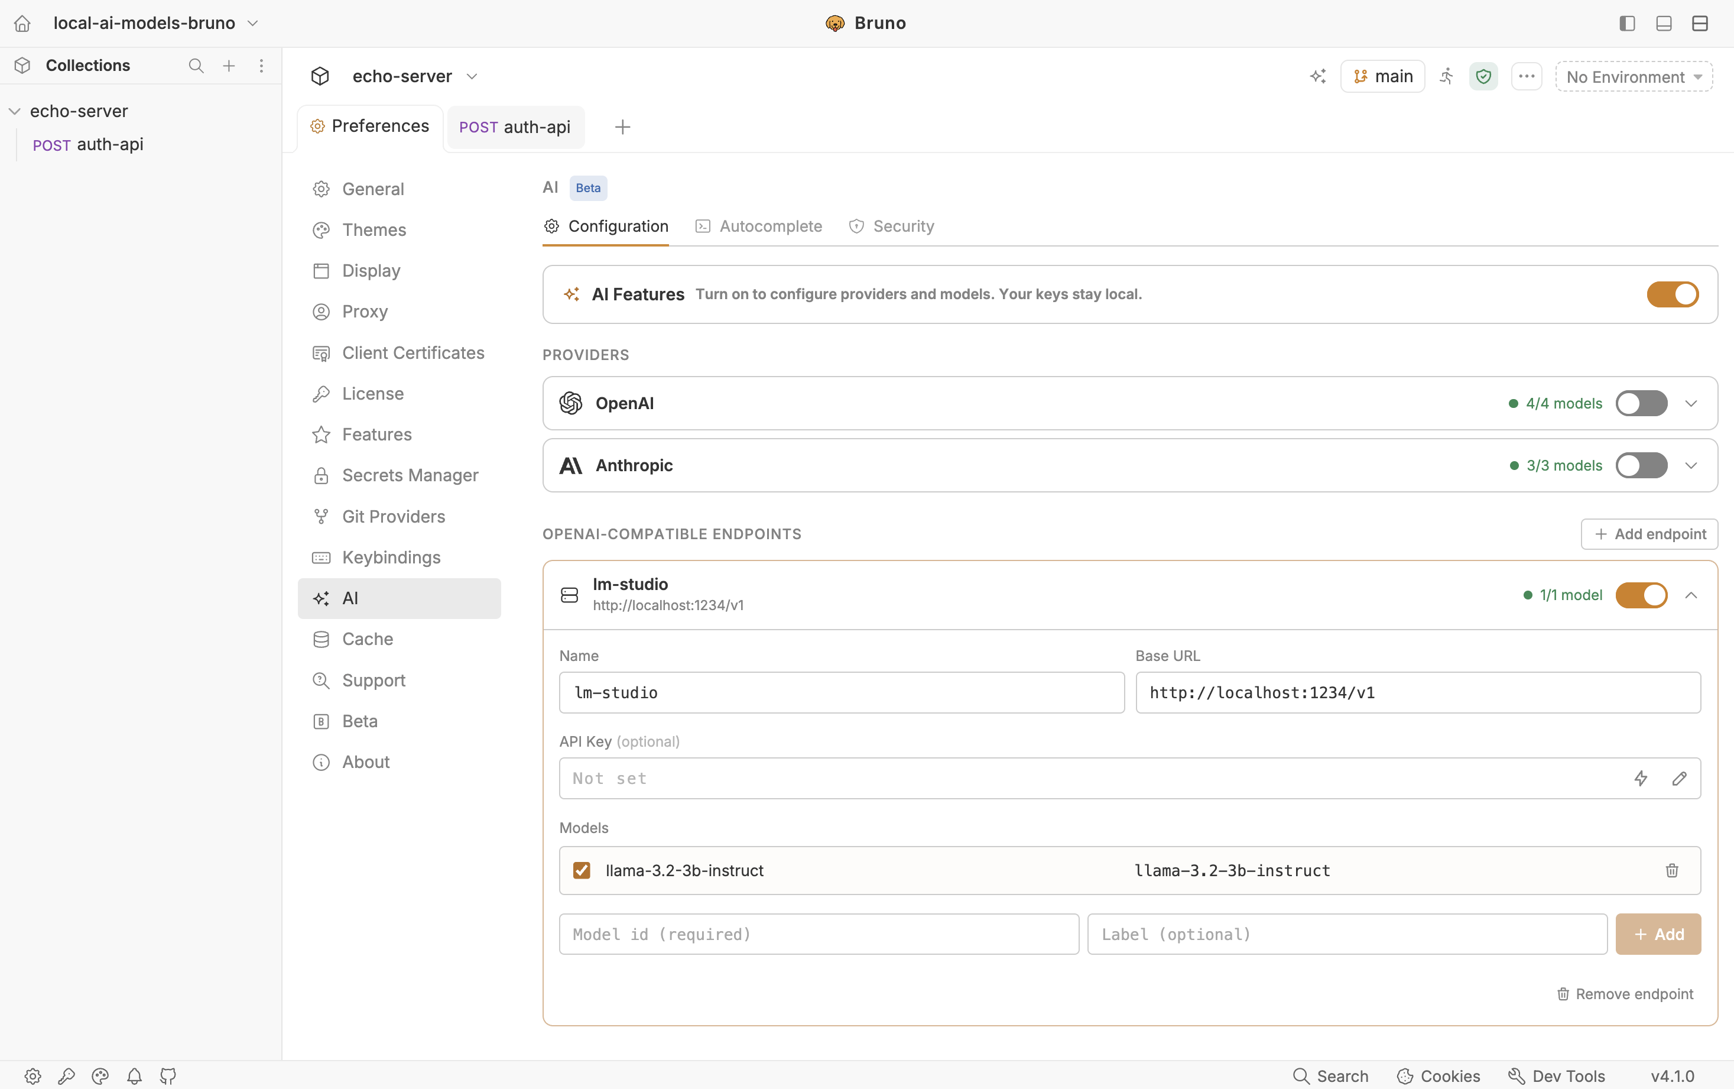Enable the Anthropic provider toggle
This screenshot has width=1734, height=1089.
1641,465
